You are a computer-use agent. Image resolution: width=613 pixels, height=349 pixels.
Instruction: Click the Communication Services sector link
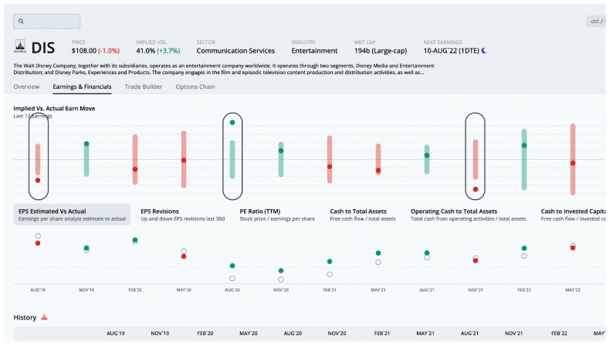point(237,51)
